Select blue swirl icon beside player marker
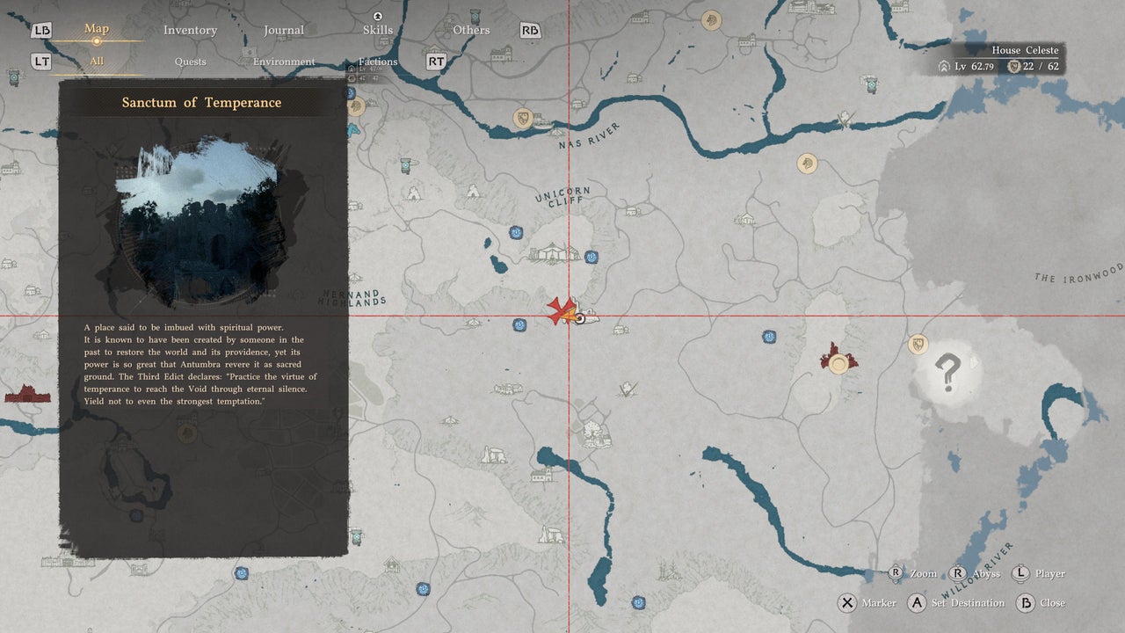The width and height of the screenshot is (1125, 633). 520,324
